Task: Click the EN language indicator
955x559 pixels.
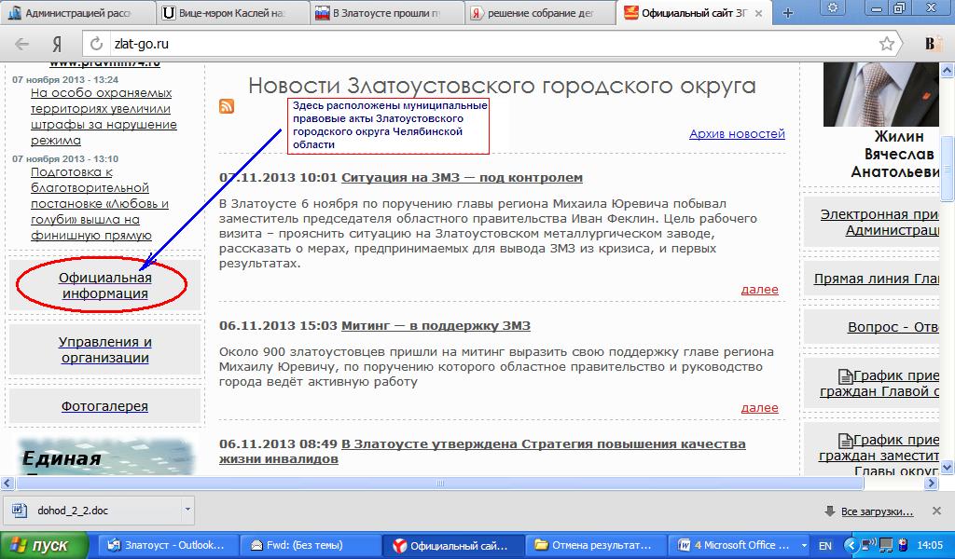Action: [x=824, y=546]
